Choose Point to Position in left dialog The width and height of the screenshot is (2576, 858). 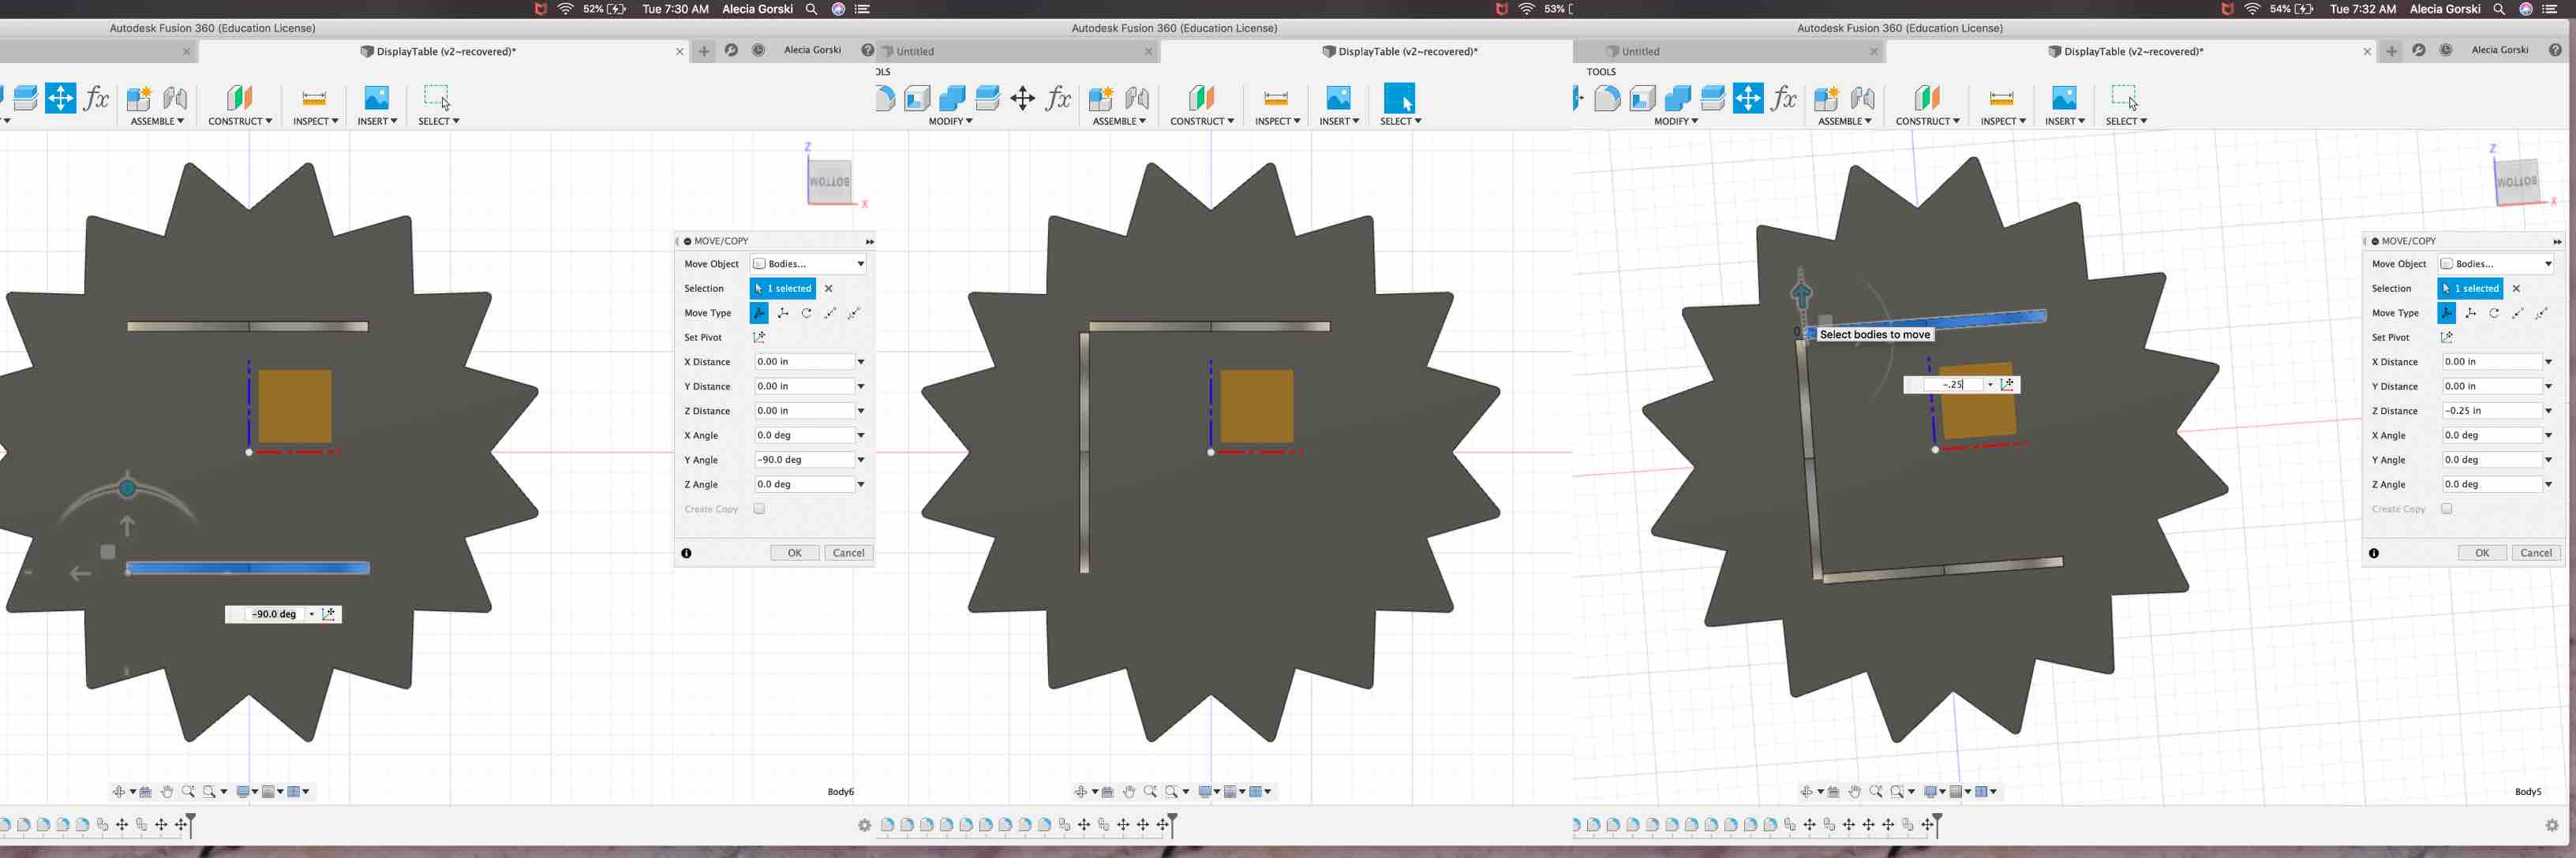tap(854, 312)
